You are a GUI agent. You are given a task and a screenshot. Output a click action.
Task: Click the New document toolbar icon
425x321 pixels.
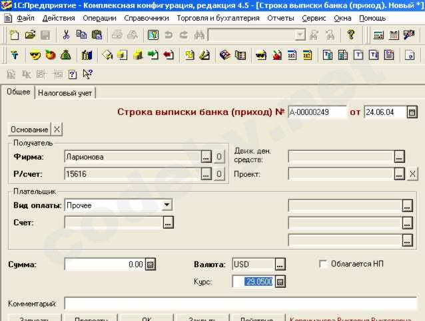[x=13, y=35]
